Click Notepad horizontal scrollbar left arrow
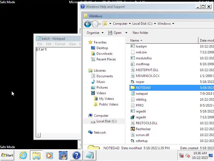This screenshot has width=214, height=161. click(x=38, y=135)
